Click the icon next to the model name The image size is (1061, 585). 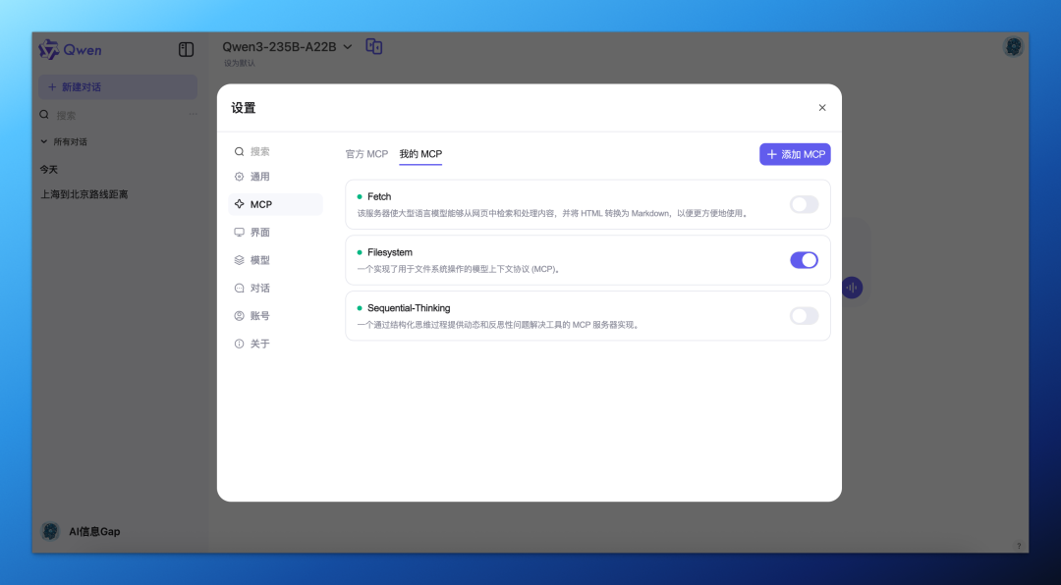click(x=374, y=46)
